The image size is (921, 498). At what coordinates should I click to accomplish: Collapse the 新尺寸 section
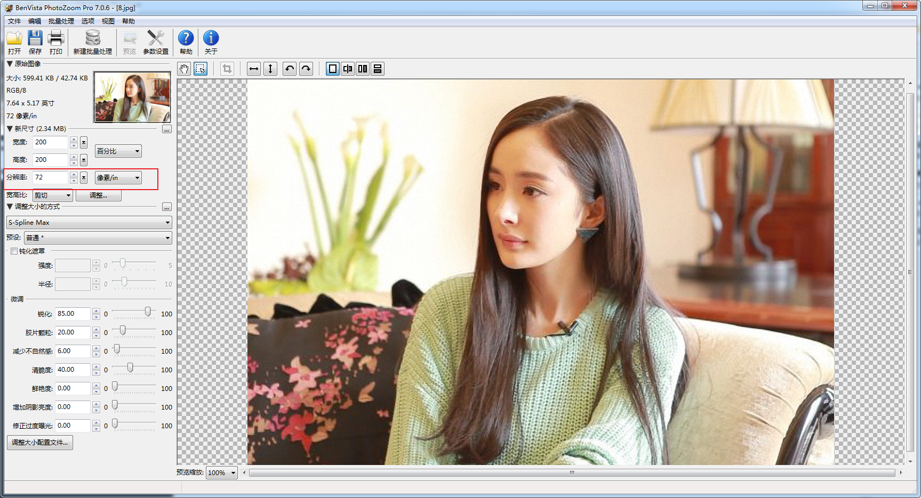(10, 128)
